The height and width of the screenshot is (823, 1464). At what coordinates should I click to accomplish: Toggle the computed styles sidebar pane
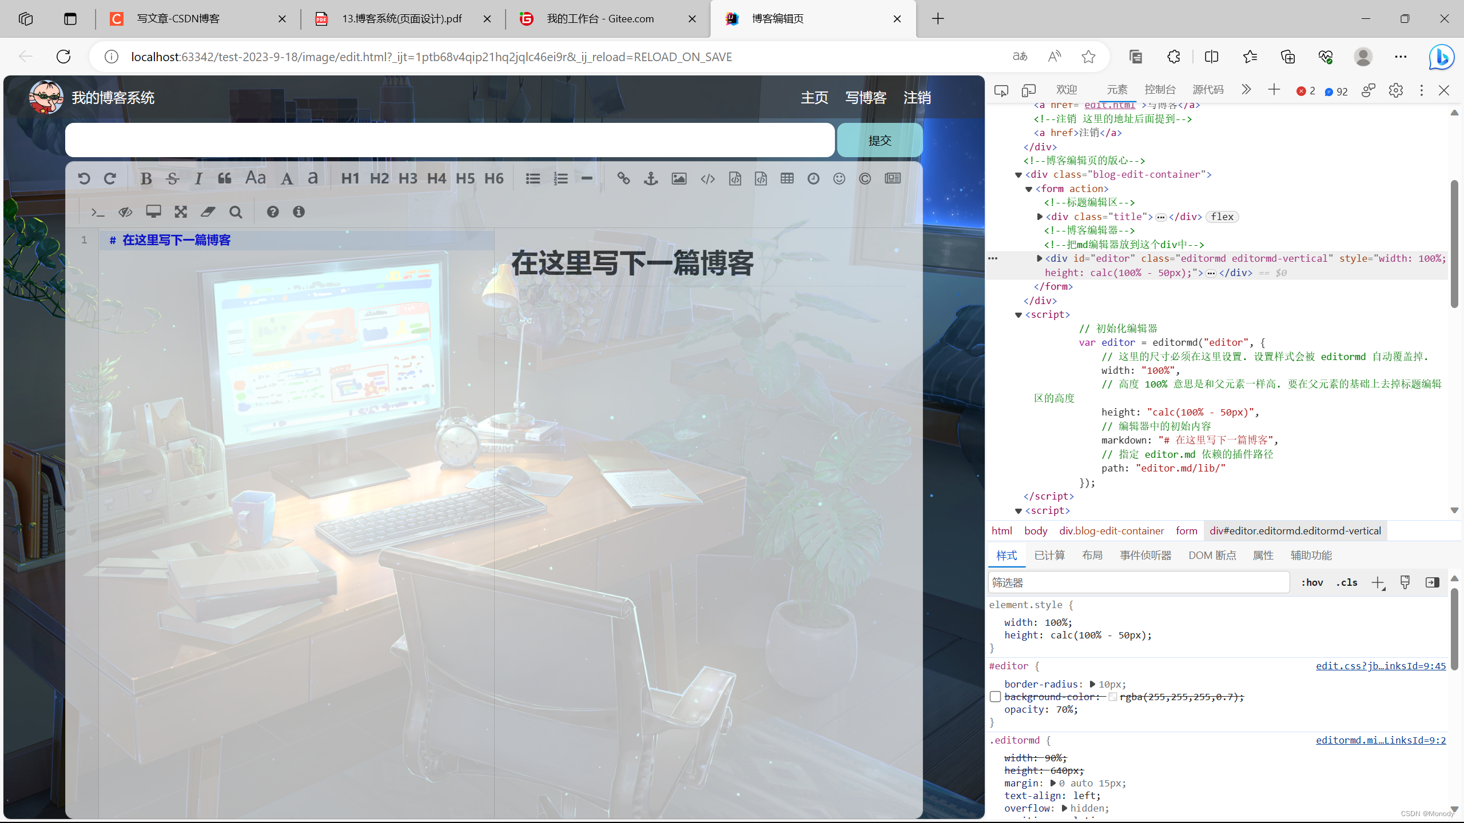click(1433, 582)
